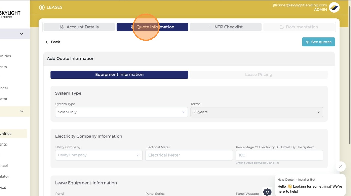Open the System Type dropdown
Screen dimensions: 351x196
coord(121,112)
